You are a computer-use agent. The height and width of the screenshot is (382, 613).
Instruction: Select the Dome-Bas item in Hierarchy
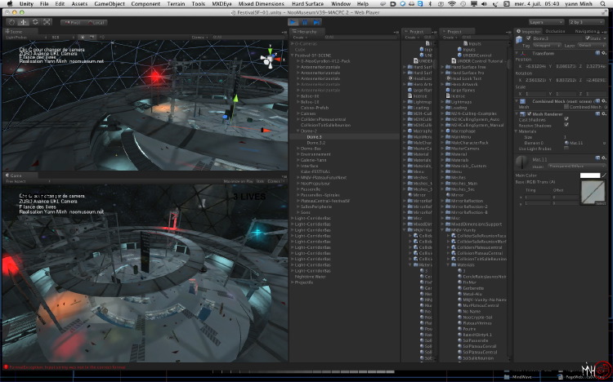(x=310, y=148)
